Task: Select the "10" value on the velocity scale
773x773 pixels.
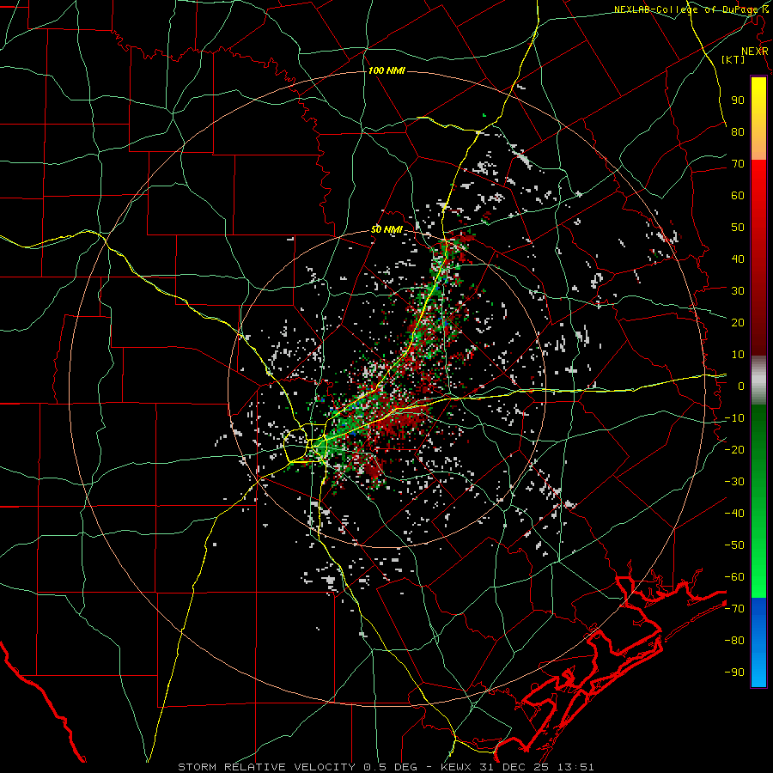Action: coord(738,355)
